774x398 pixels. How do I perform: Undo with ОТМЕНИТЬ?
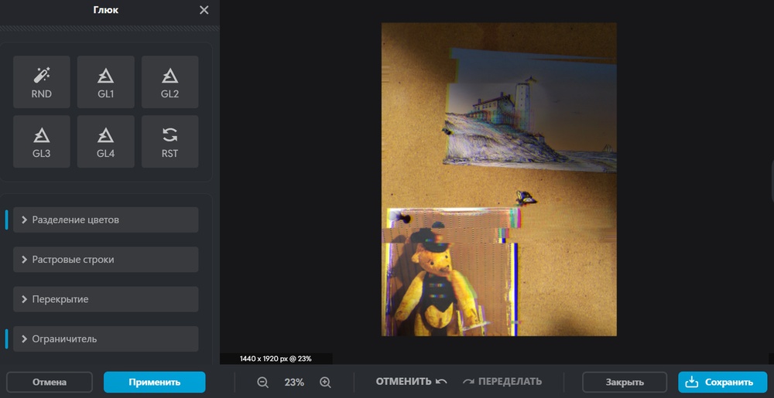coord(412,382)
